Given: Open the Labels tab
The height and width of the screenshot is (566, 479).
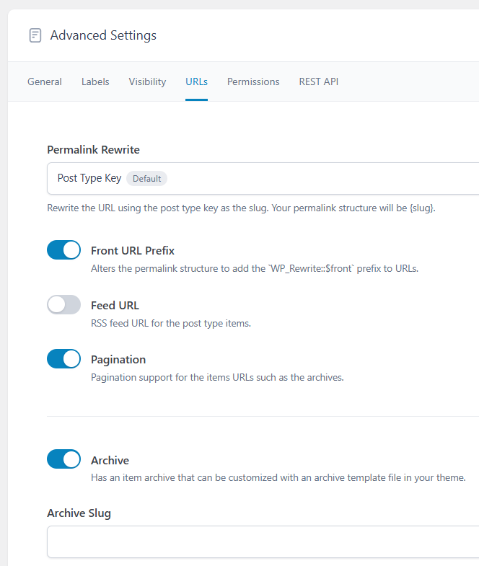Looking at the screenshot, I should (95, 81).
